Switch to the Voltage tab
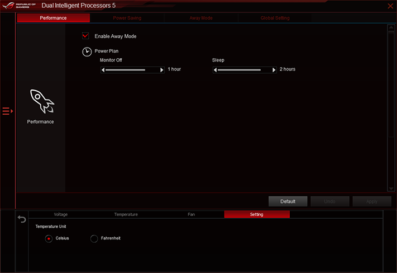This screenshot has height=273, width=397. tap(61, 214)
